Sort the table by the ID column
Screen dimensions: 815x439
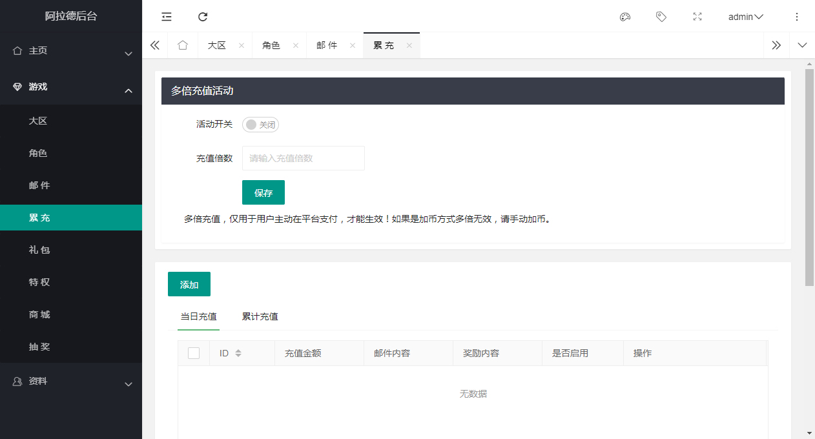pyautogui.click(x=238, y=353)
